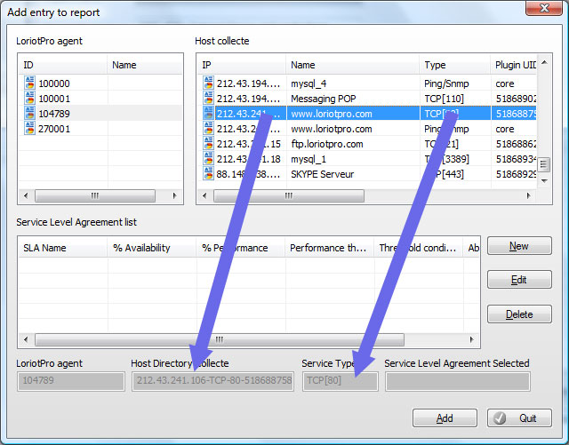Screen dimensions: 569x445
Task: Click the host icon for SKYPE Serveur
Action: (208, 174)
